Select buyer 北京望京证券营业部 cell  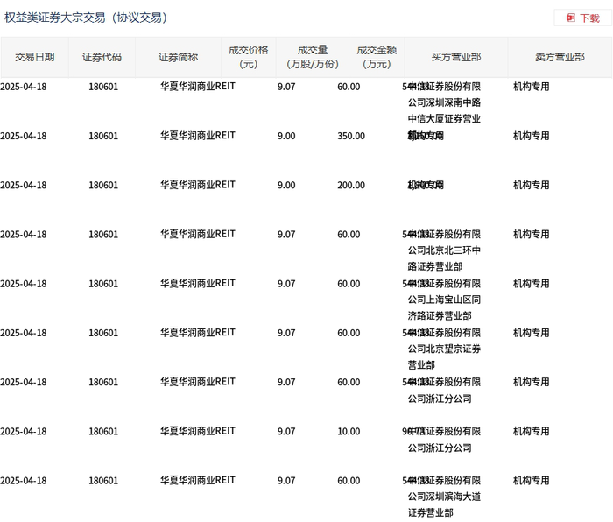pyautogui.click(x=444, y=349)
